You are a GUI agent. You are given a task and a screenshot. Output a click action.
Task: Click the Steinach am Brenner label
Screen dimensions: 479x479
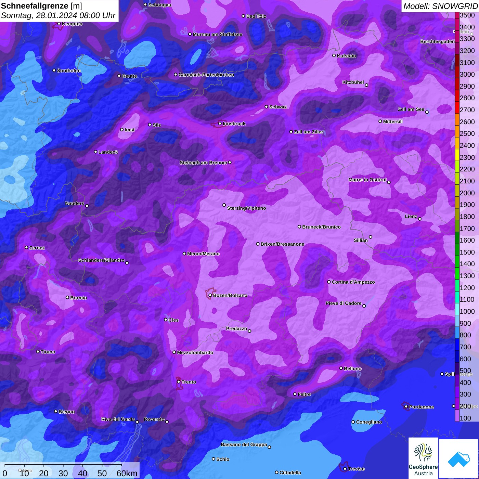204,163
